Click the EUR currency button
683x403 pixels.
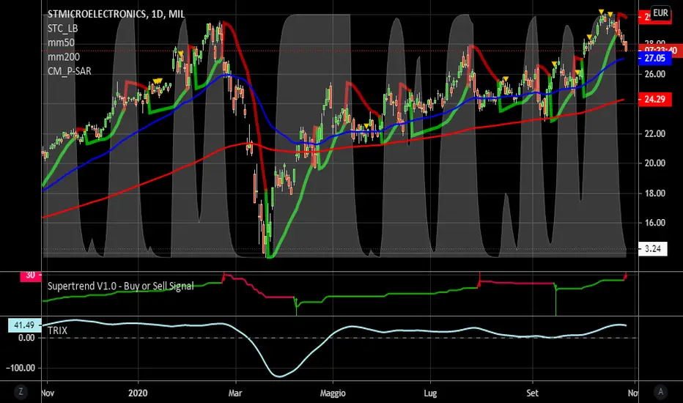660,13
